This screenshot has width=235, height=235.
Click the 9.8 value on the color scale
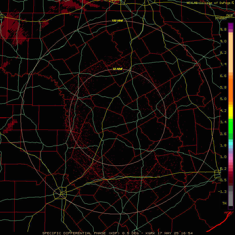(223, 29)
